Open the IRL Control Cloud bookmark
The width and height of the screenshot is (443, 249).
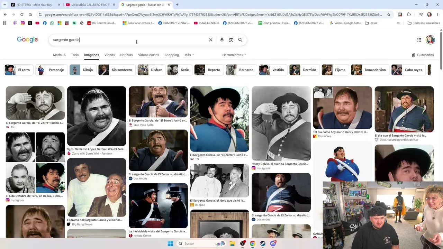[x=101, y=23]
